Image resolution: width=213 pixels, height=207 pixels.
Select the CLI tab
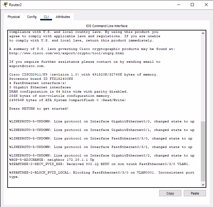tap(46, 17)
